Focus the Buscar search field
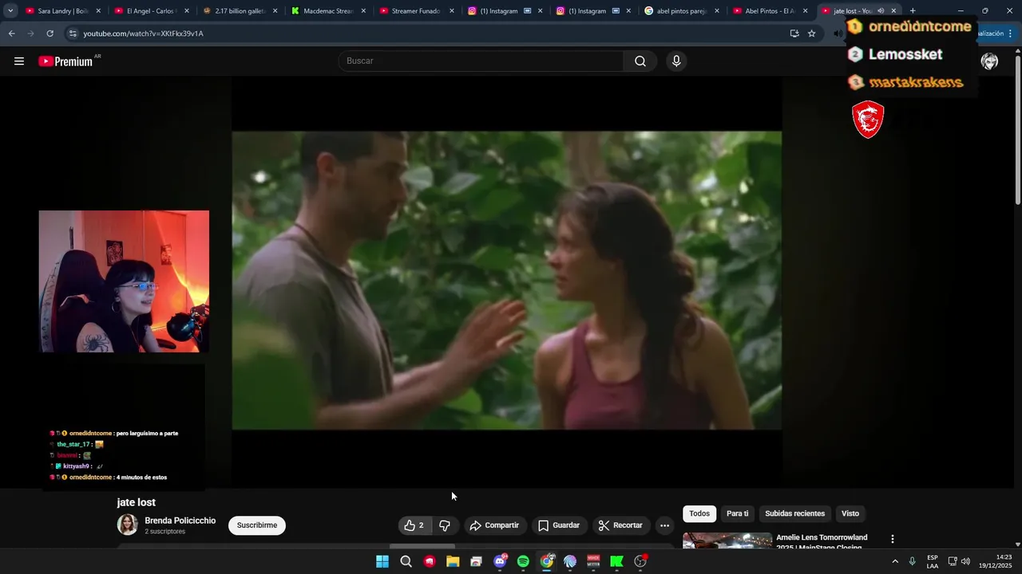The height and width of the screenshot is (574, 1022). coord(481,61)
